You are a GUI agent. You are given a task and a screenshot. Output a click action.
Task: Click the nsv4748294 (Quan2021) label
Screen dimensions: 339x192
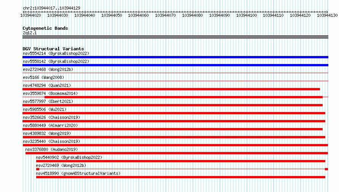47,85
